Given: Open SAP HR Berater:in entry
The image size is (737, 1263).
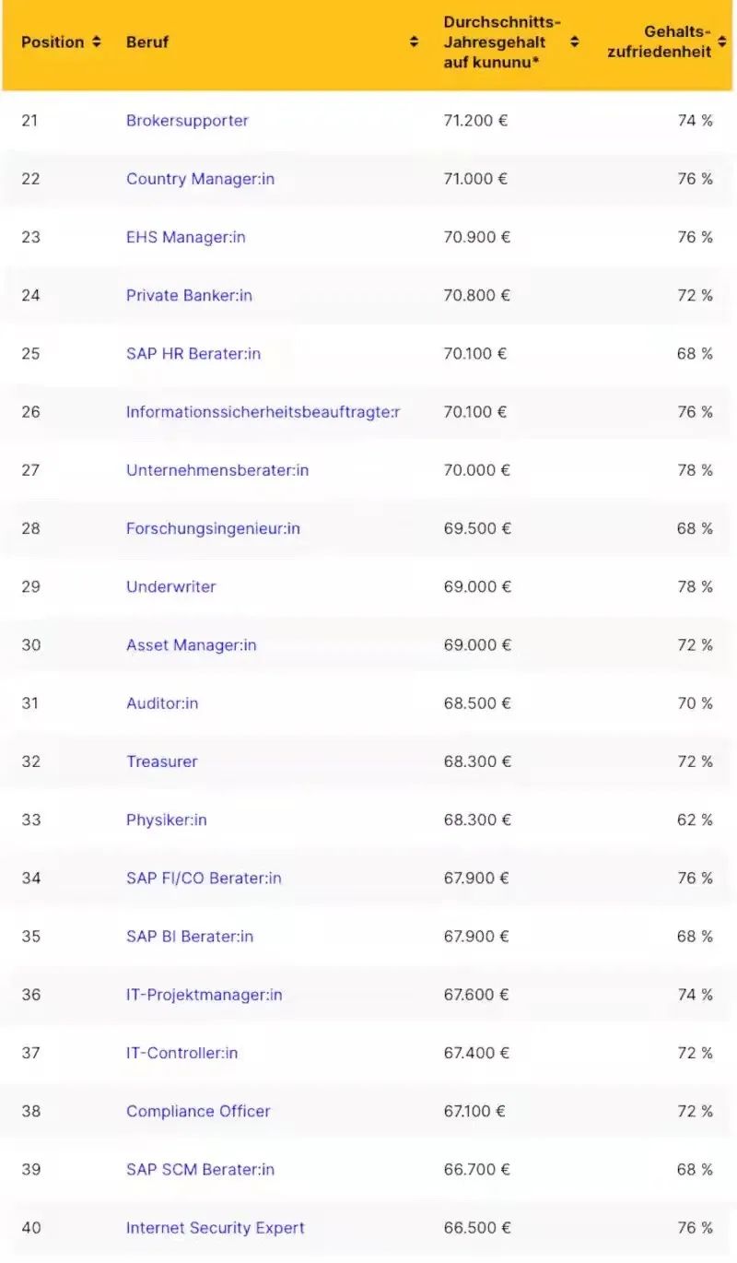Looking at the screenshot, I should [x=193, y=353].
